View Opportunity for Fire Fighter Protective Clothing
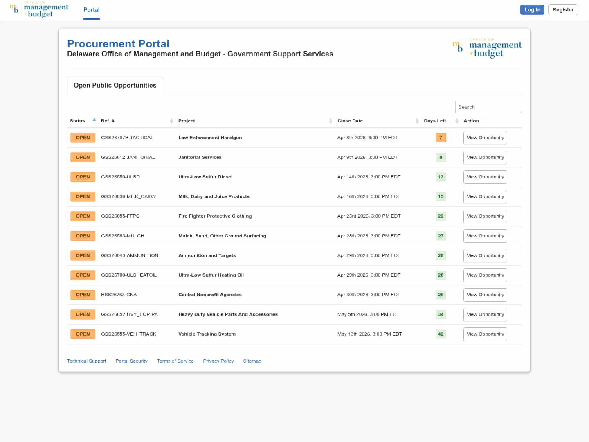This screenshot has width=589, height=442. (485, 216)
